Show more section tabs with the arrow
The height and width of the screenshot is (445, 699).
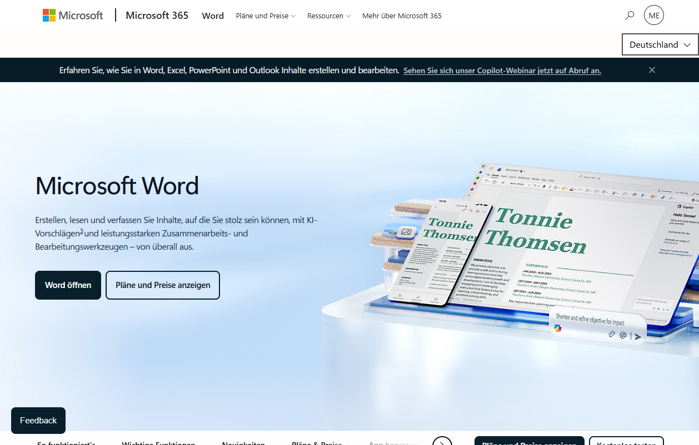(x=442, y=442)
